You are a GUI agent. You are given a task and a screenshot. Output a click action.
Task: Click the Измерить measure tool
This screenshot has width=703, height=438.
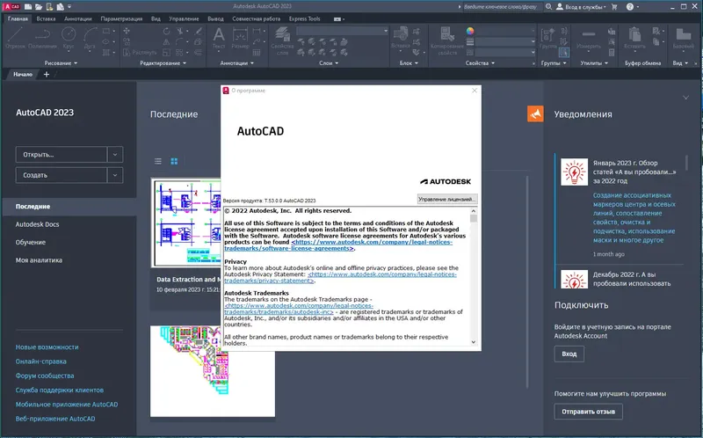coord(589,38)
